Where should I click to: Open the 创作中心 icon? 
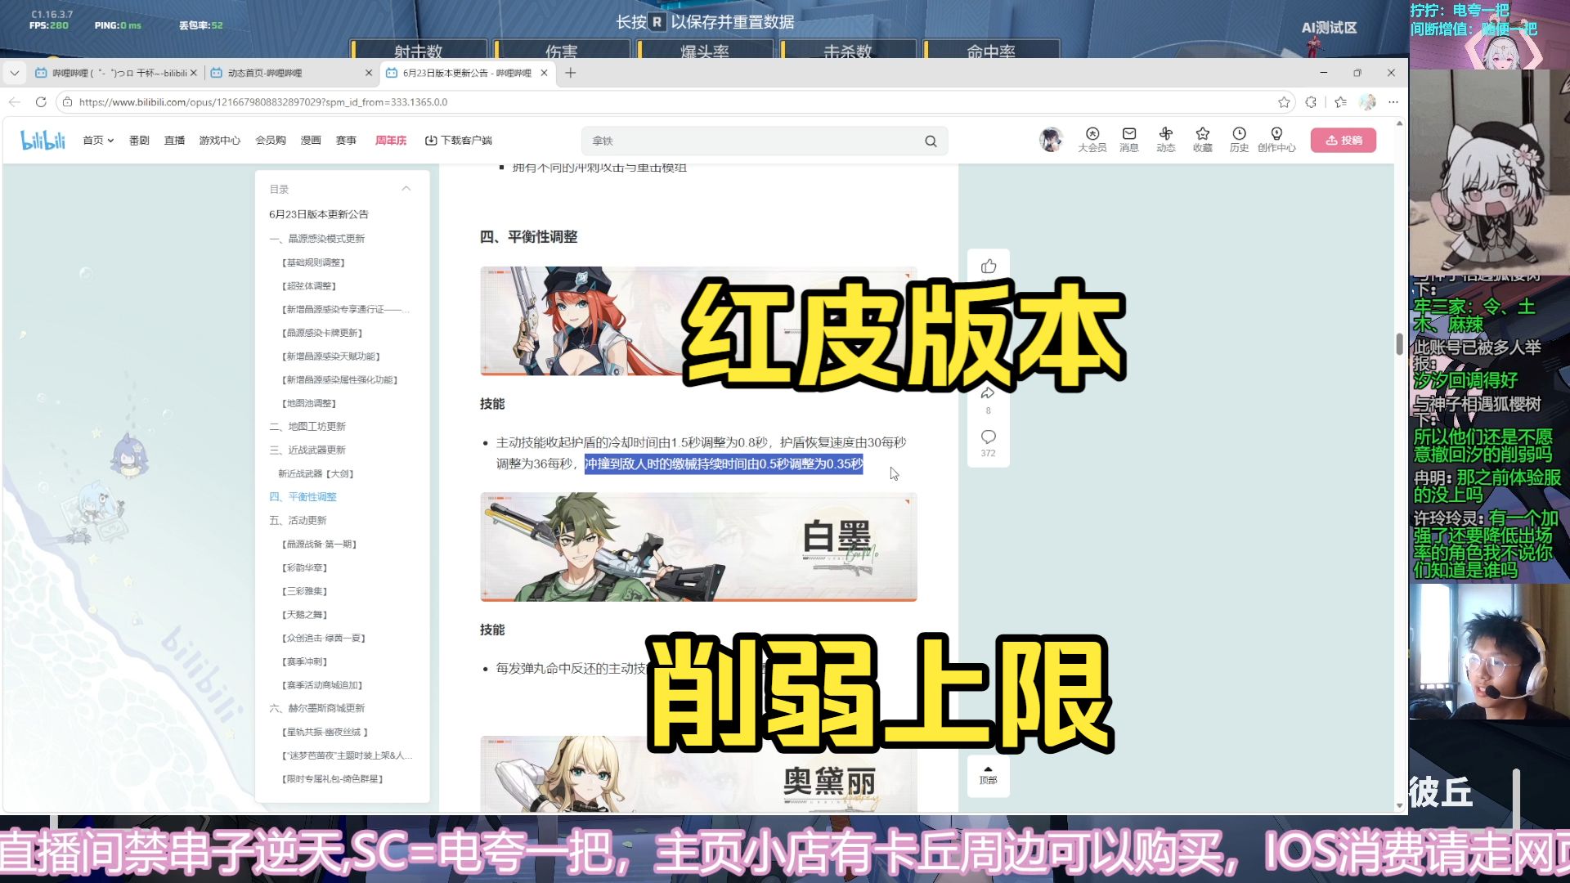coord(1276,140)
